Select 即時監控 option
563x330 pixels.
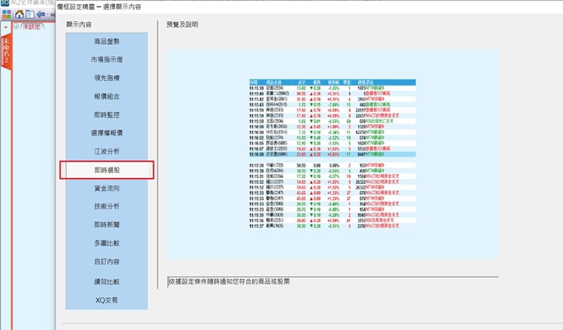click(106, 114)
